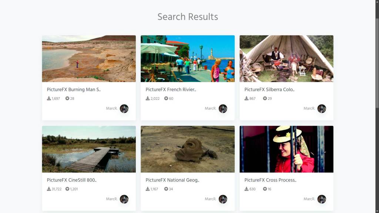Viewport: 379px width, 213px height.
Task: Open the desert lake thumbnail image
Action: click(x=89, y=59)
